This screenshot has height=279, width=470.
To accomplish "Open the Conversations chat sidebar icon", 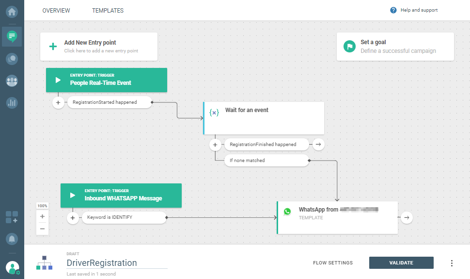I will click(12, 59).
